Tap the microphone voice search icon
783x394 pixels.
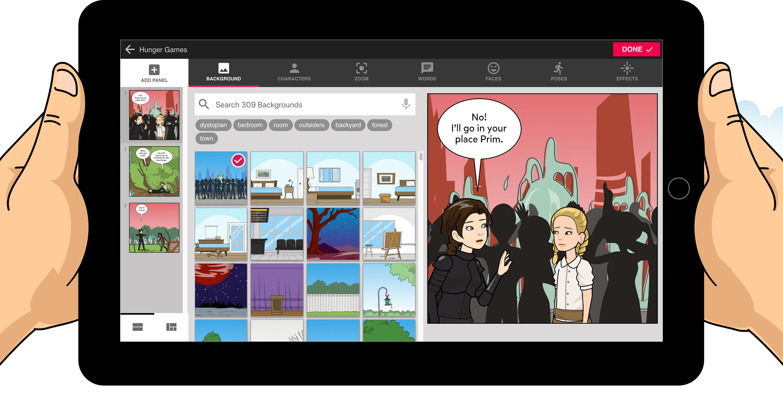click(x=406, y=104)
